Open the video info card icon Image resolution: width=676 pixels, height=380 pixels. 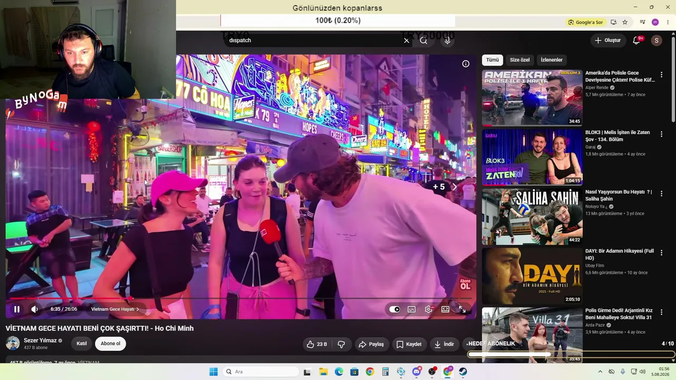[466, 64]
